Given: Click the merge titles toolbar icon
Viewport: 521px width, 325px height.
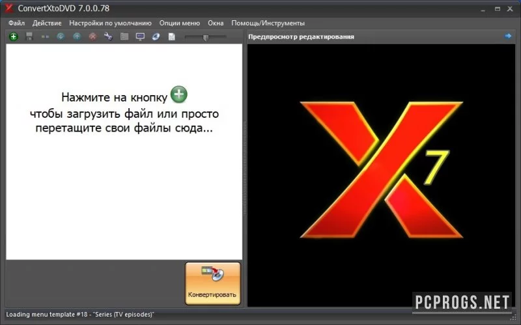Looking at the screenshot, I should click(x=45, y=36).
